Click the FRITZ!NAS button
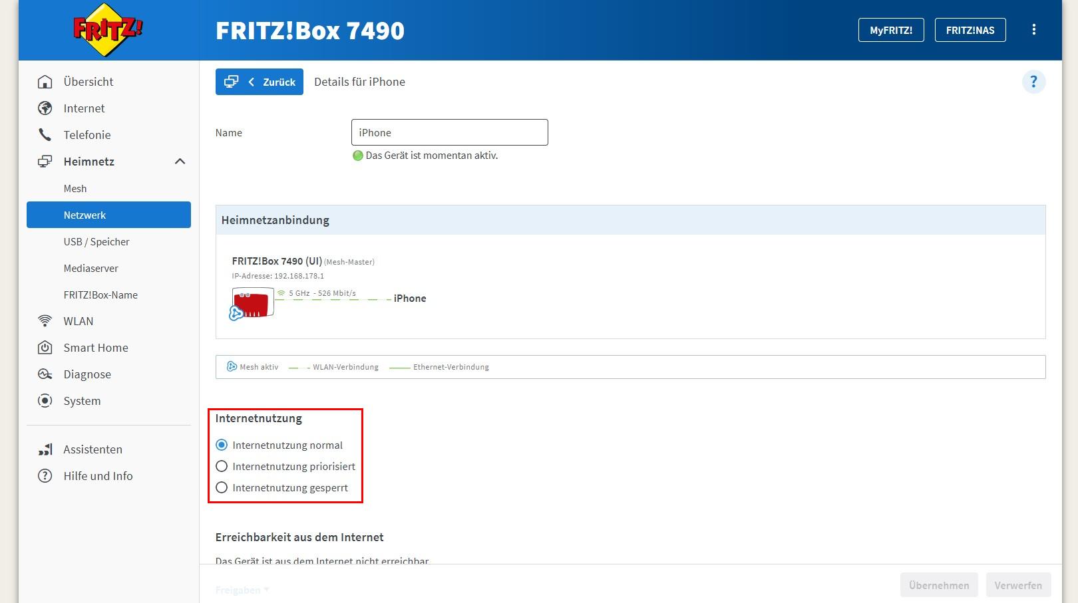Screen dimensions: 1078x603 [x=970, y=30]
